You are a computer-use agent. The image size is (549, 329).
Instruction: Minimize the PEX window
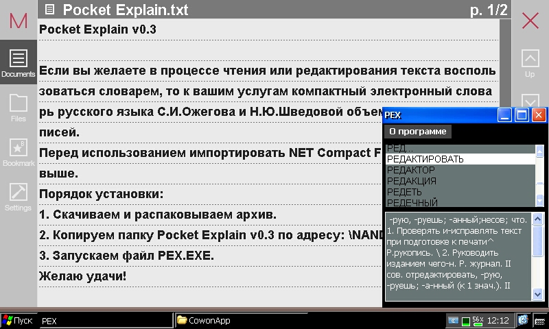[504, 115]
